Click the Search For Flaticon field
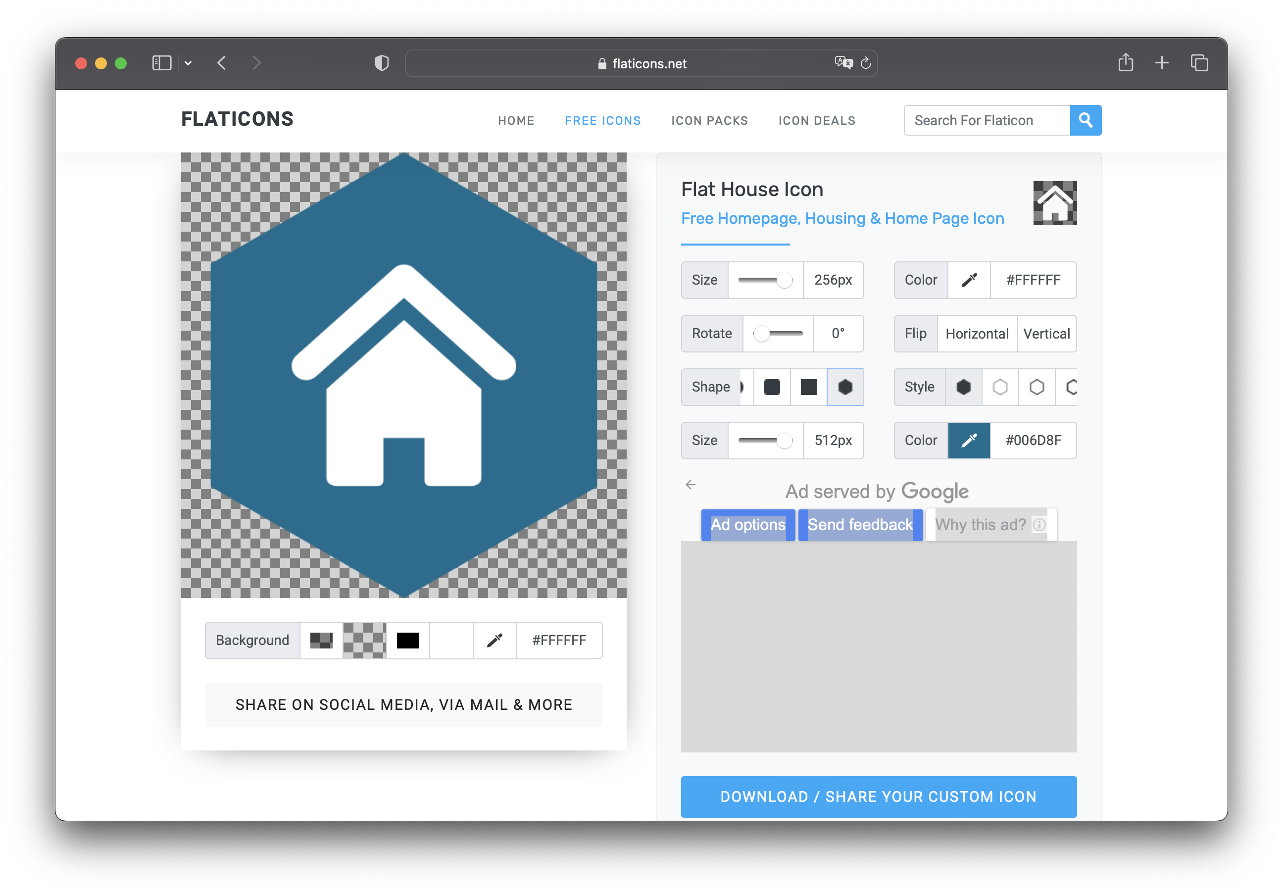The width and height of the screenshot is (1283, 894). 987,120
